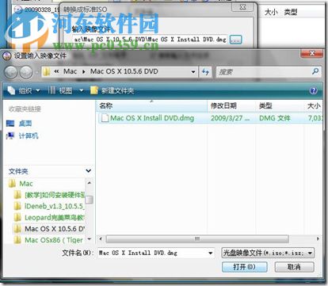Click the 2009/3/27 date cell
Screen dimensions: 328x286
[230, 118]
